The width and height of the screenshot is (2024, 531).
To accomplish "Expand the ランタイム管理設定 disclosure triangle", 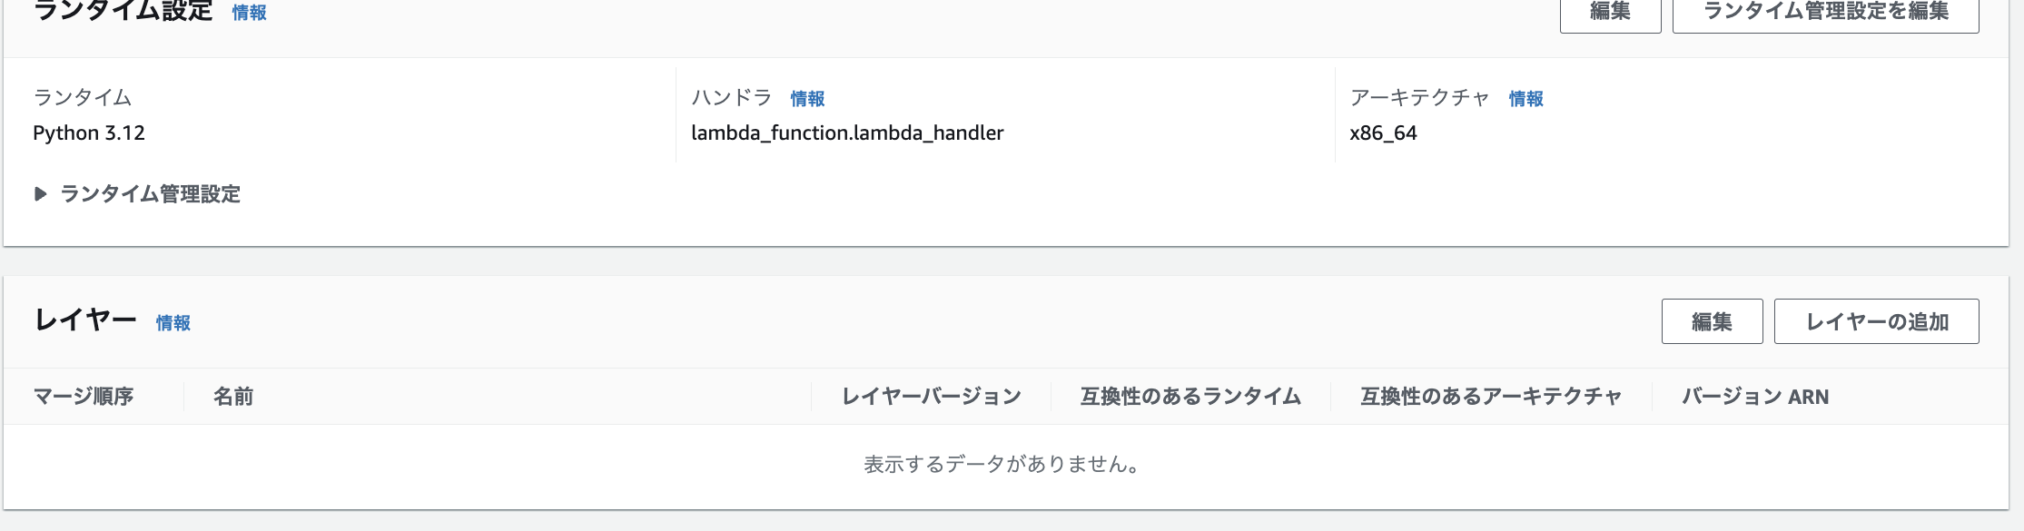I will [x=40, y=194].
